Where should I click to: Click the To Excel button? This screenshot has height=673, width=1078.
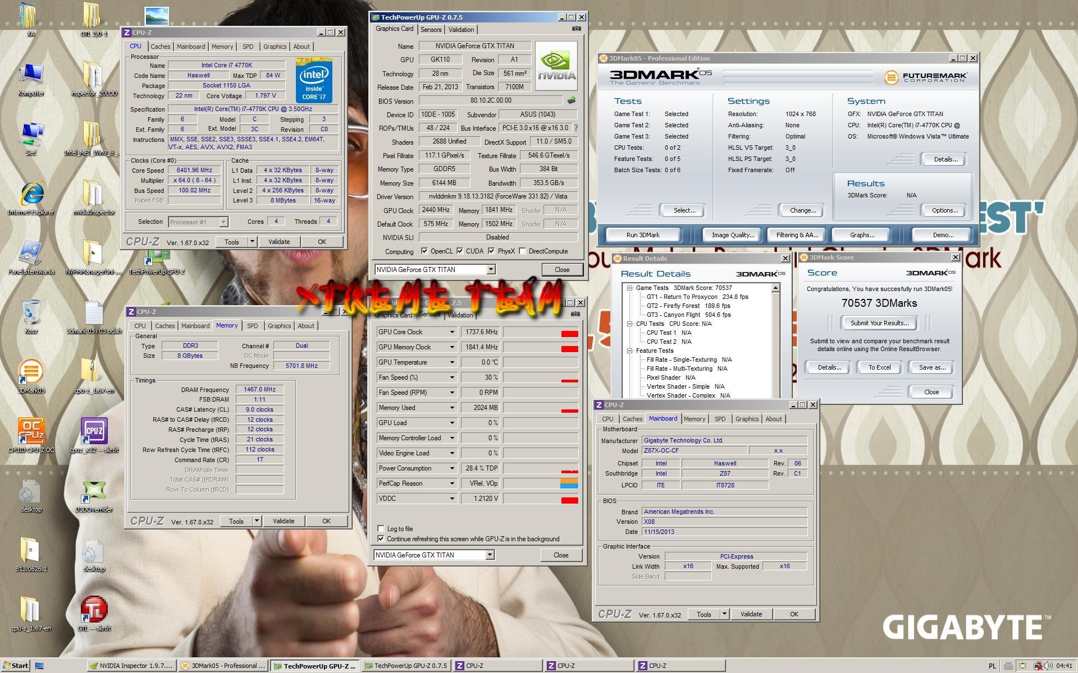pos(879,367)
